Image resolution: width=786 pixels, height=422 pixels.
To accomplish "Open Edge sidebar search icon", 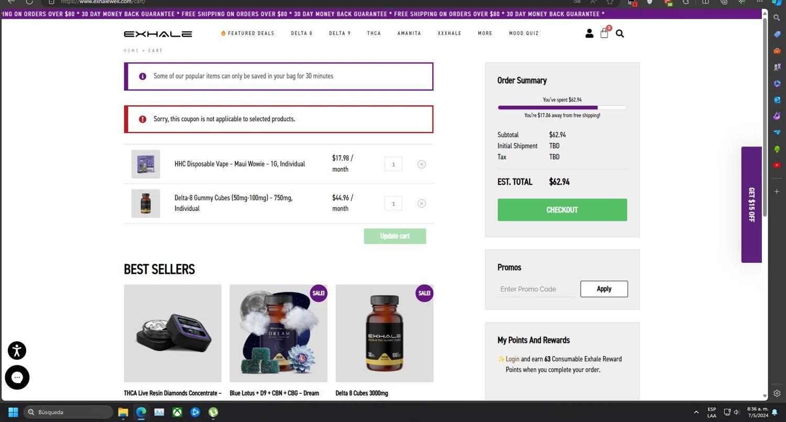I will click(777, 18).
